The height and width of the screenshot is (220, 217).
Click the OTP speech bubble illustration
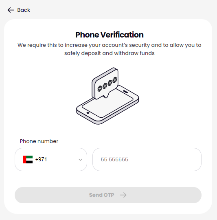pos(105,84)
